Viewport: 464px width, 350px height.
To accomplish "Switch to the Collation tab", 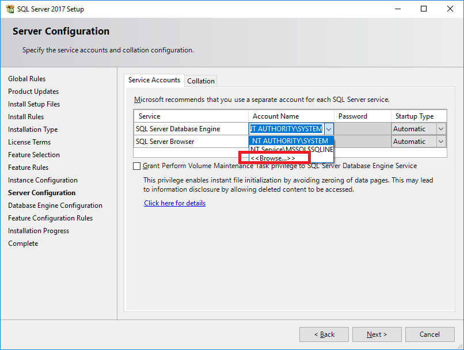I will 201,81.
